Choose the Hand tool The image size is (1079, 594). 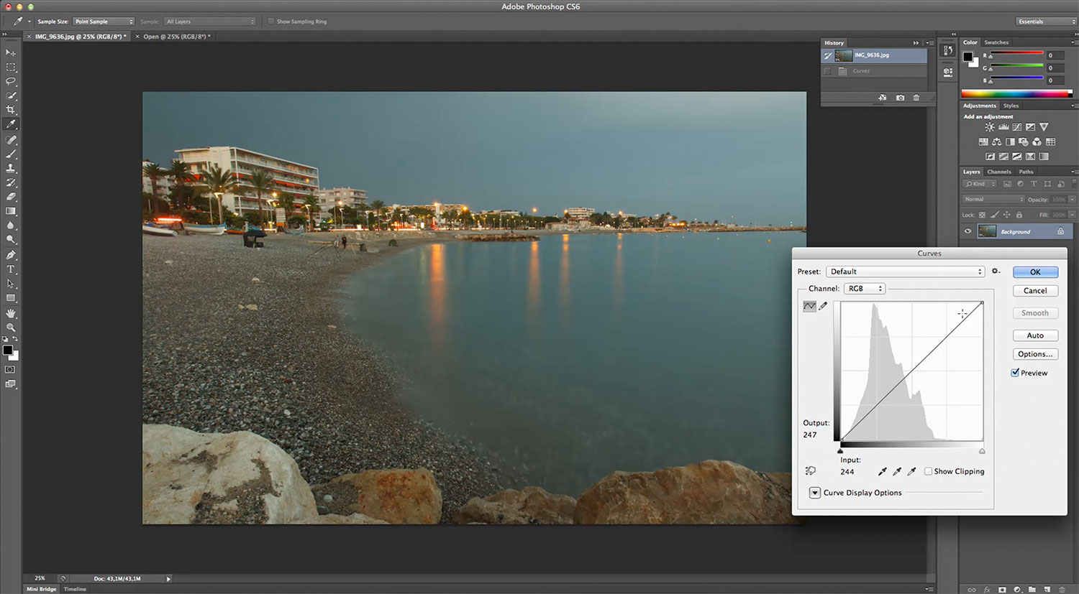(x=11, y=313)
